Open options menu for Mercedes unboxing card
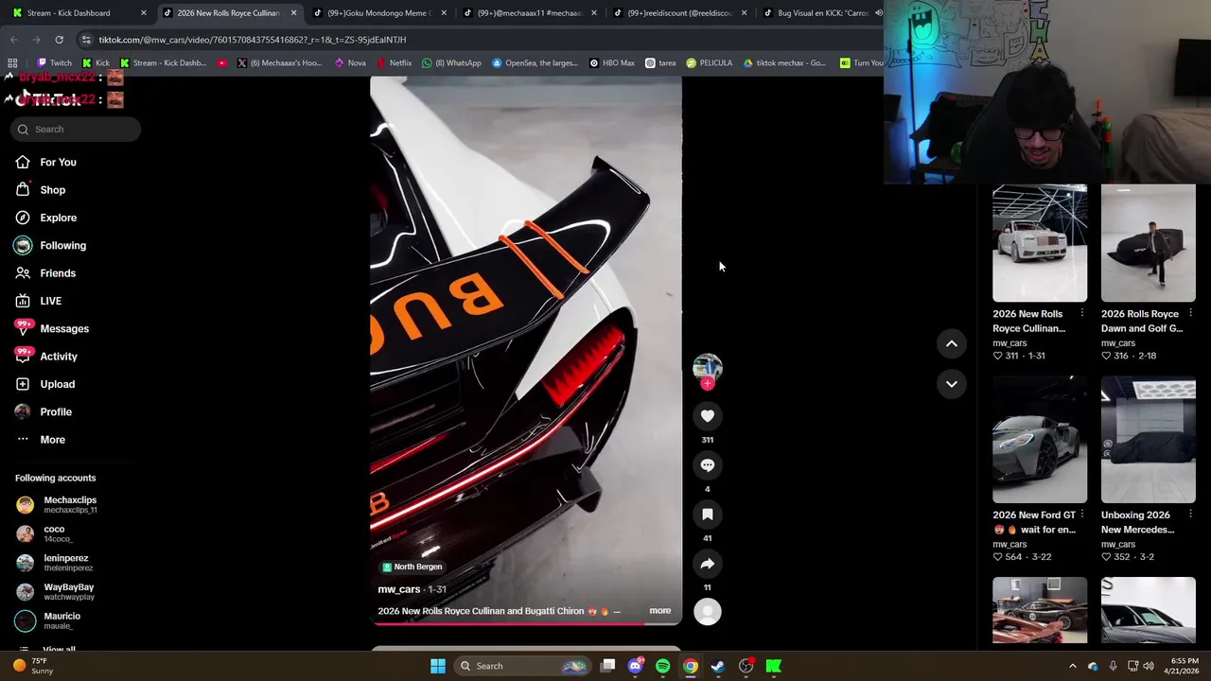This screenshot has width=1211, height=681. click(1190, 515)
